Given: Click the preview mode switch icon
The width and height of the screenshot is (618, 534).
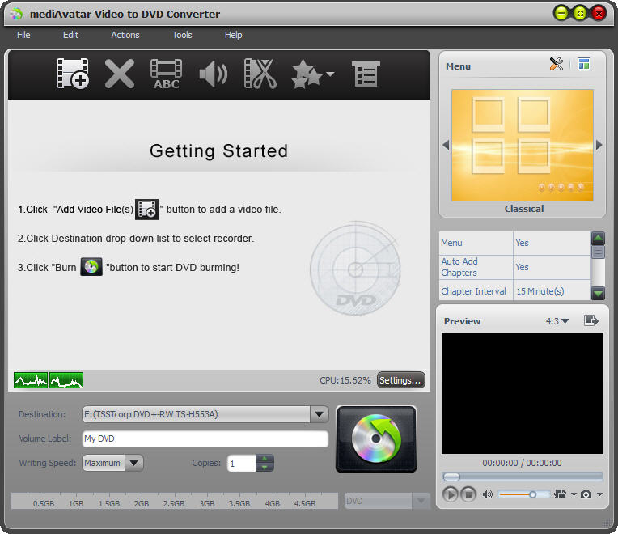Looking at the screenshot, I should 560,494.
